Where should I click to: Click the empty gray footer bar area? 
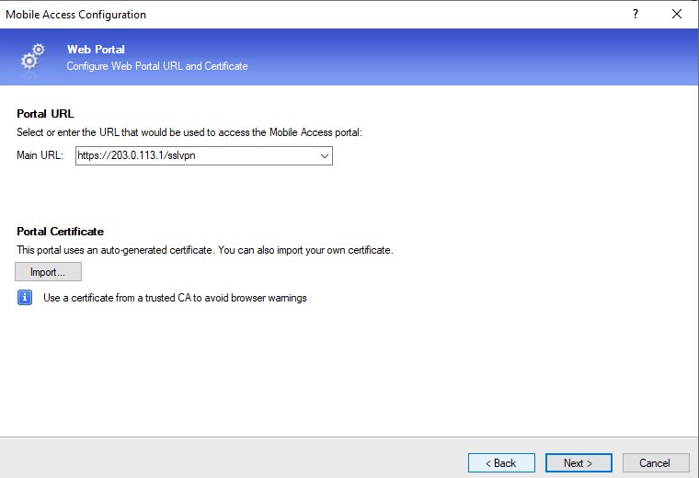(x=230, y=458)
